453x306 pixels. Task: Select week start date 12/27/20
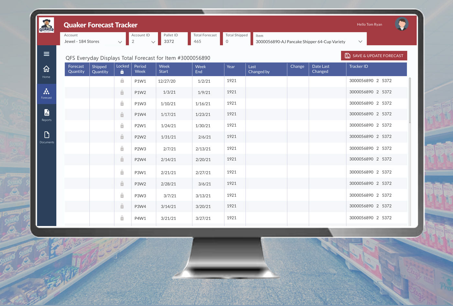pos(167,81)
